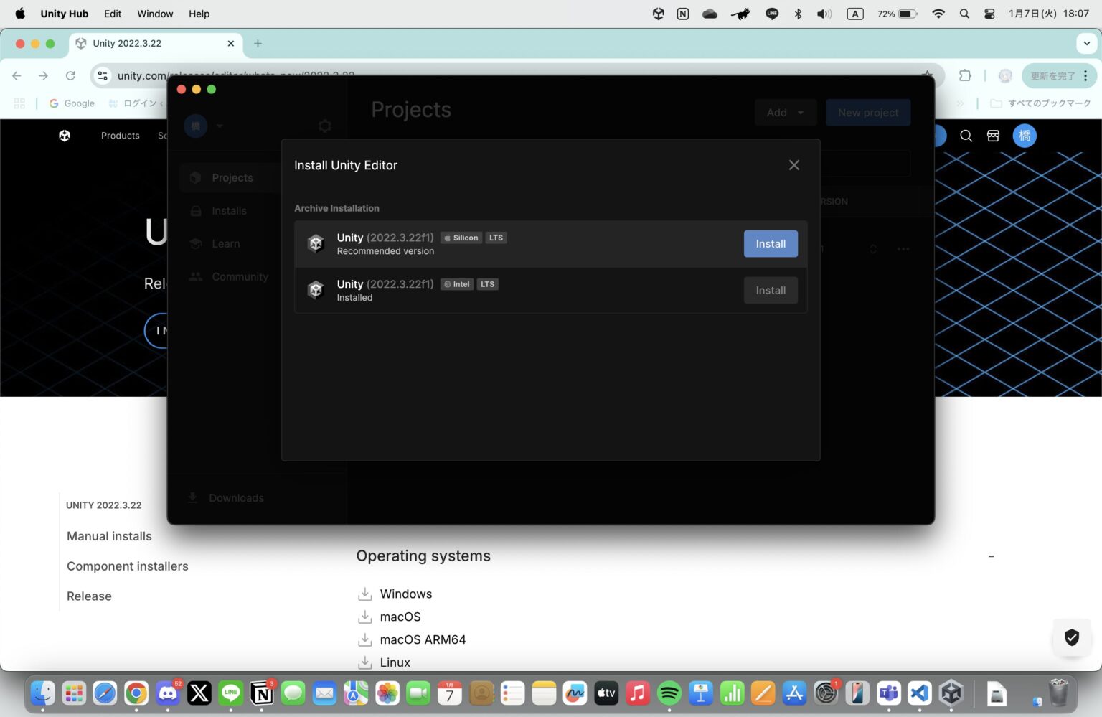The width and height of the screenshot is (1102, 717).
Task: Expand the browser tab search dropdown
Action: 1086,44
